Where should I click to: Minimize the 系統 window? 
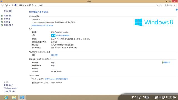click(166, 1)
